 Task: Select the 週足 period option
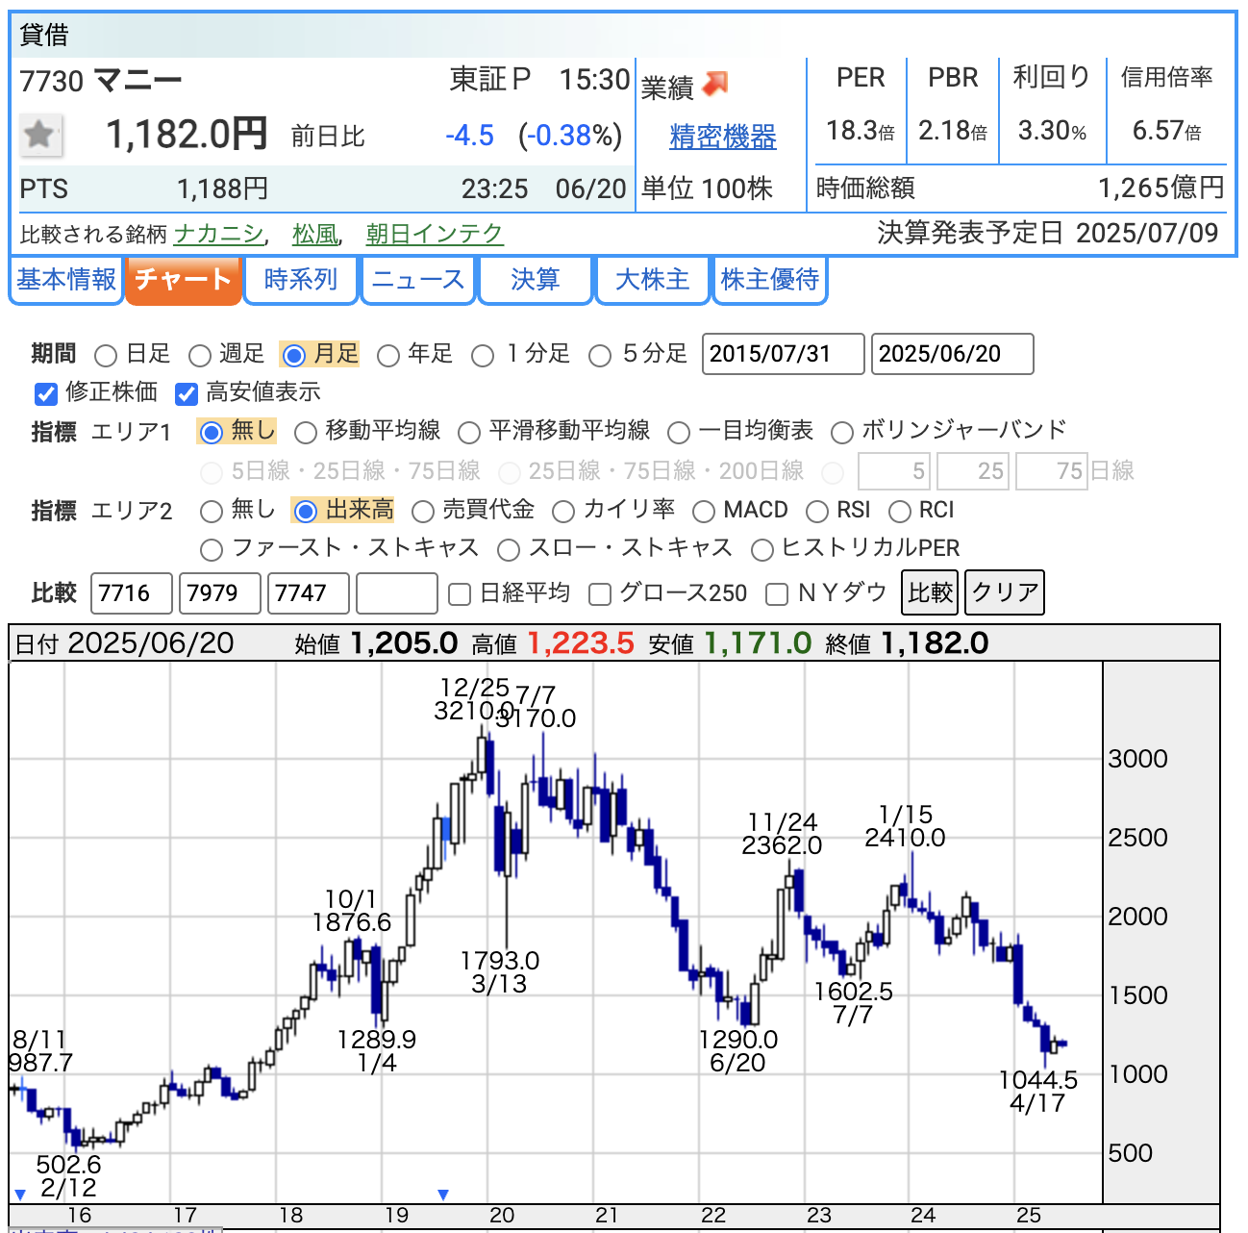[199, 356]
